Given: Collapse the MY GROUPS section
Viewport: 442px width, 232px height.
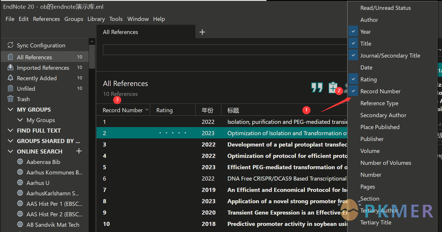Looking at the screenshot, I should [x=10, y=110].
